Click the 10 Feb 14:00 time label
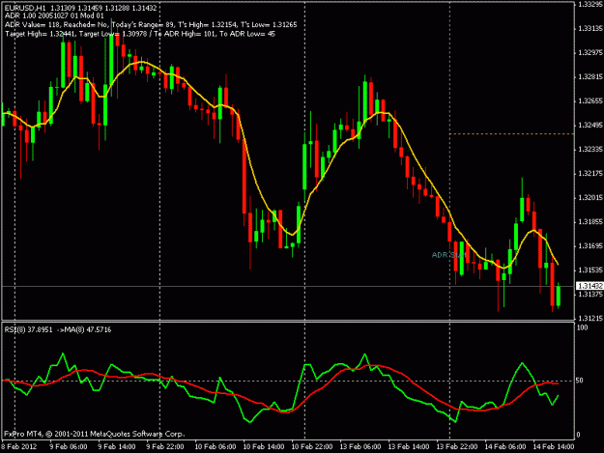The height and width of the screenshot is (453, 604). 264,447
